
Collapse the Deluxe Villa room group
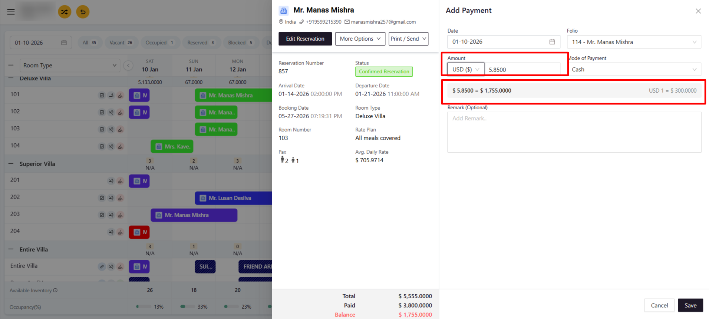pyautogui.click(x=11, y=78)
